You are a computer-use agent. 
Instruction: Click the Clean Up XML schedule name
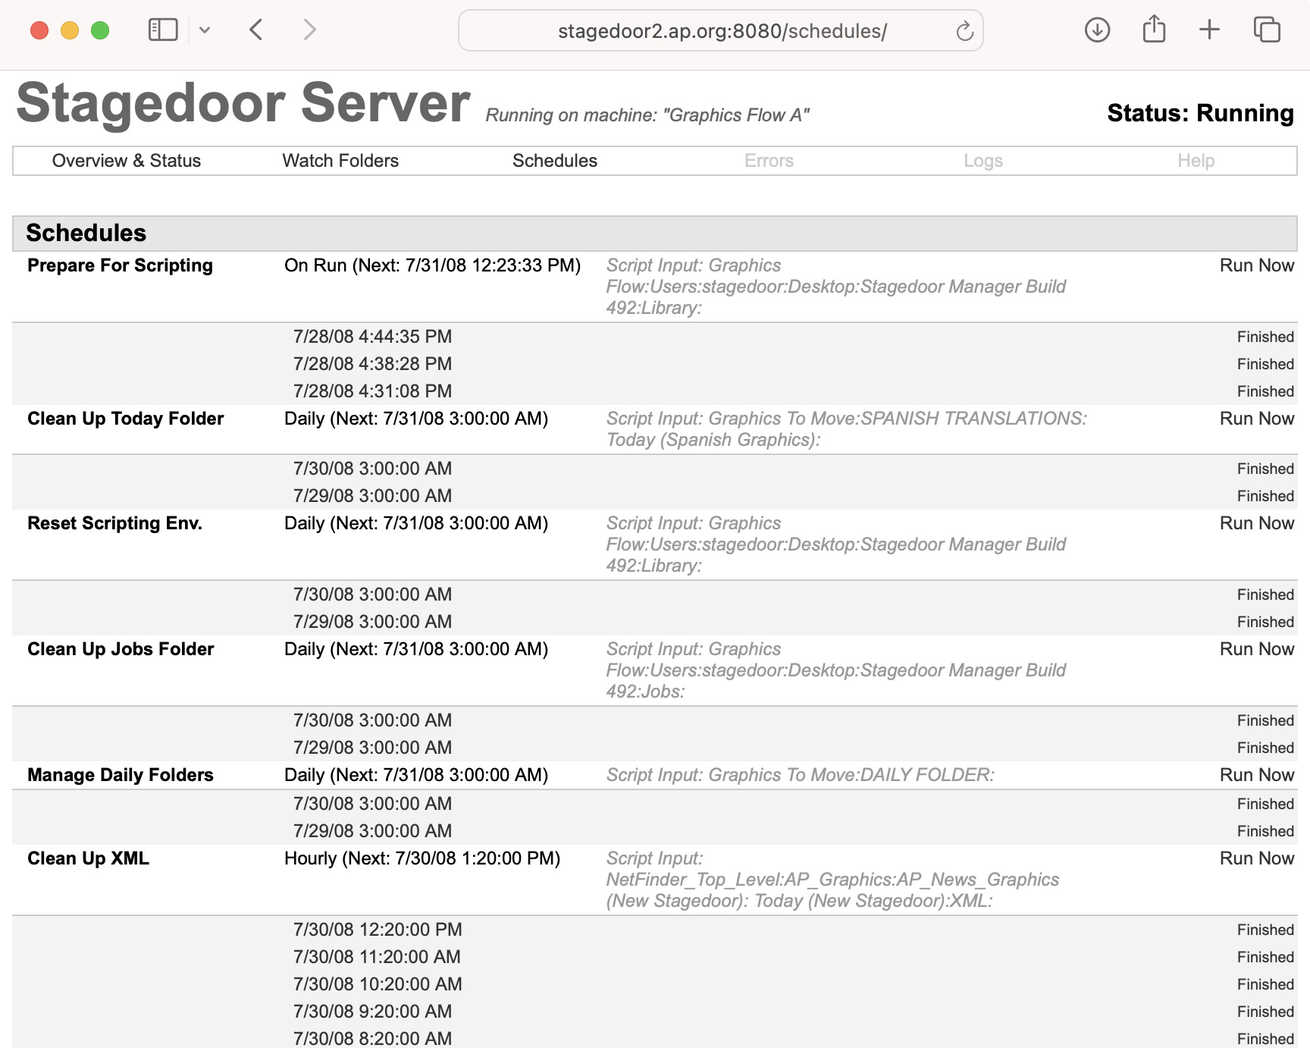click(88, 858)
